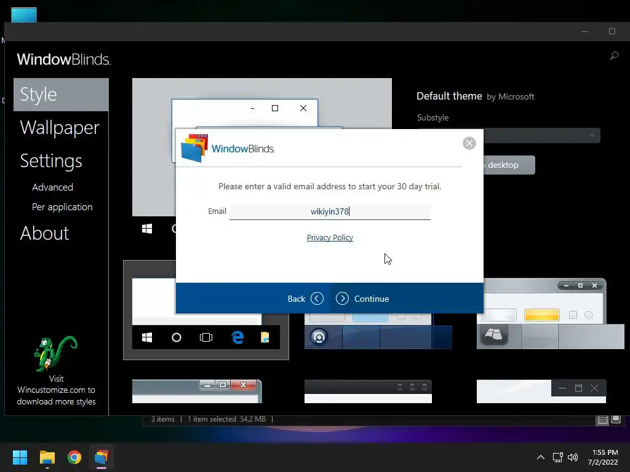630x472 pixels.
Task: Open the Settings section
Action: [51, 161]
